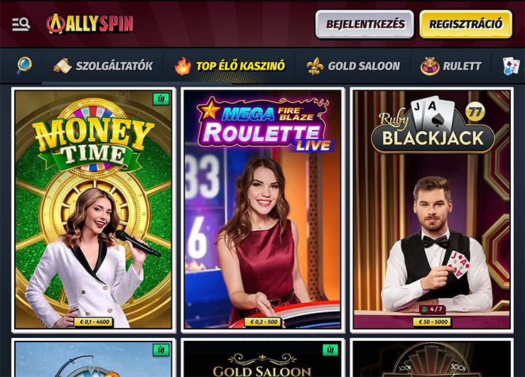Click the ÚJ badge on Money Time

tap(161, 99)
